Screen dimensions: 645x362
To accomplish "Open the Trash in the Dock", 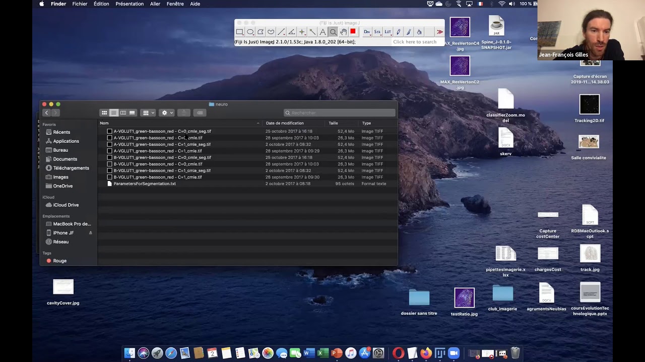I will pos(515,353).
